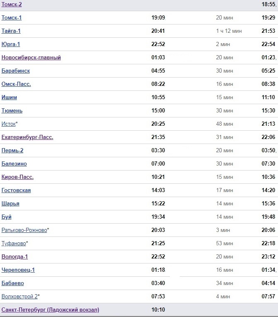Open Санкт-Петербург (Ладожский вокзал) link
Image resolution: width=278 pixels, height=317 pixels.
click(50, 310)
